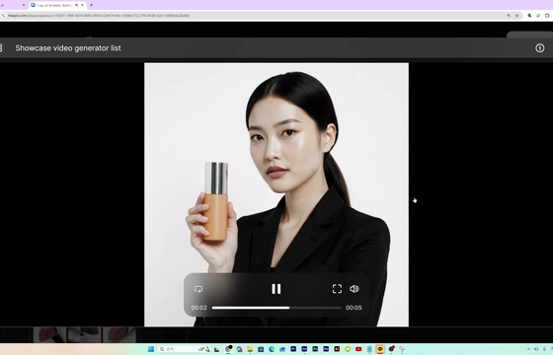Click the zoom magnifier in address bar

[x=509, y=16]
